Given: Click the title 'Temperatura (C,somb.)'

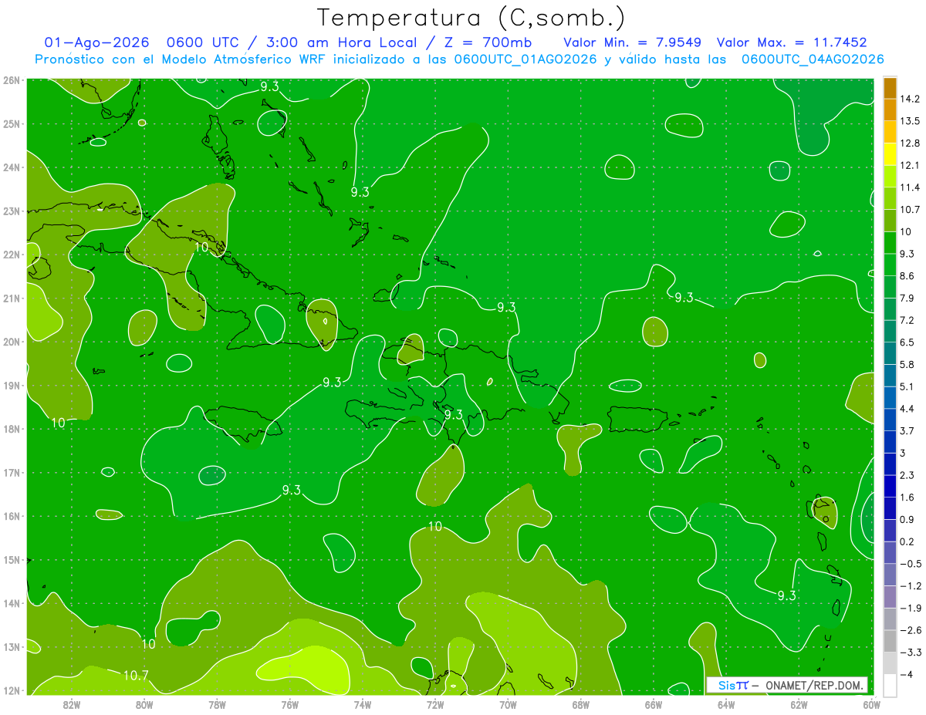Looking at the screenshot, I should (x=471, y=18).
